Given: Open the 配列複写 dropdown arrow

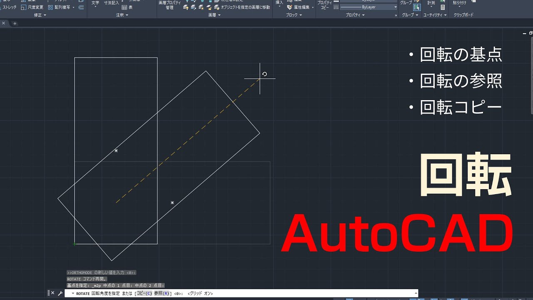Looking at the screenshot, I should pyautogui.click(x=74, y=7).
